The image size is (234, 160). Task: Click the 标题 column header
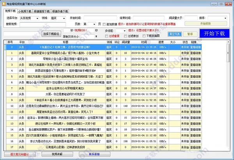pyautogui.click(x=66, y=42)
